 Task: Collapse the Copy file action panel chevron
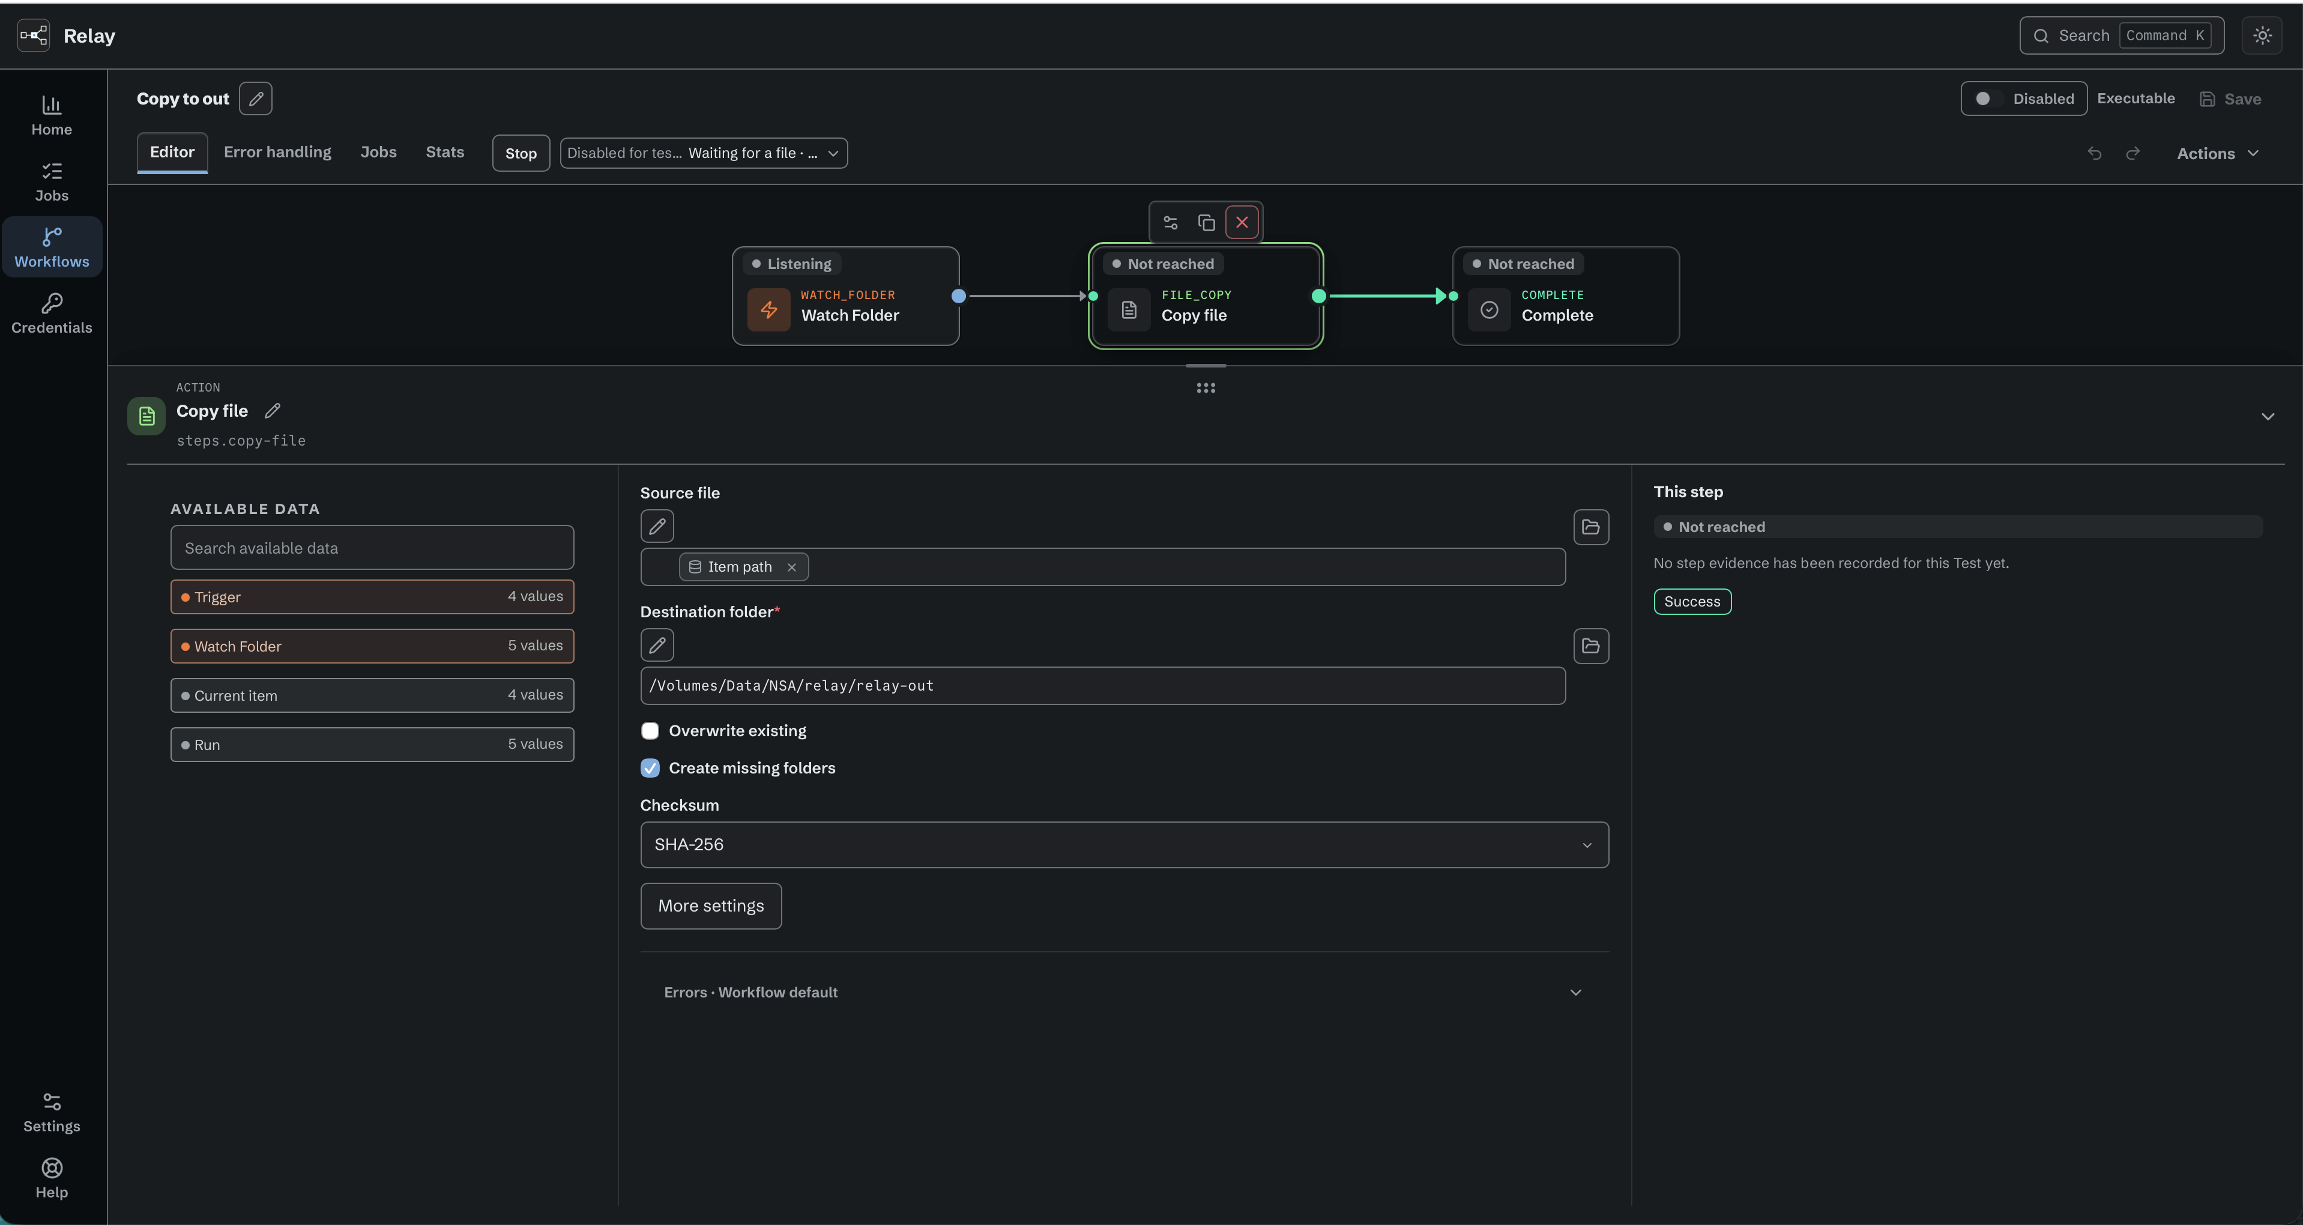2267,417
